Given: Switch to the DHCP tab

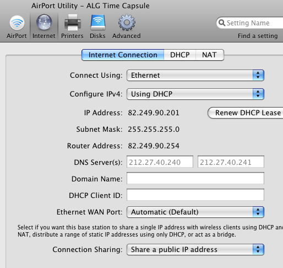Looking at the screenshot, I should (180, 55).
